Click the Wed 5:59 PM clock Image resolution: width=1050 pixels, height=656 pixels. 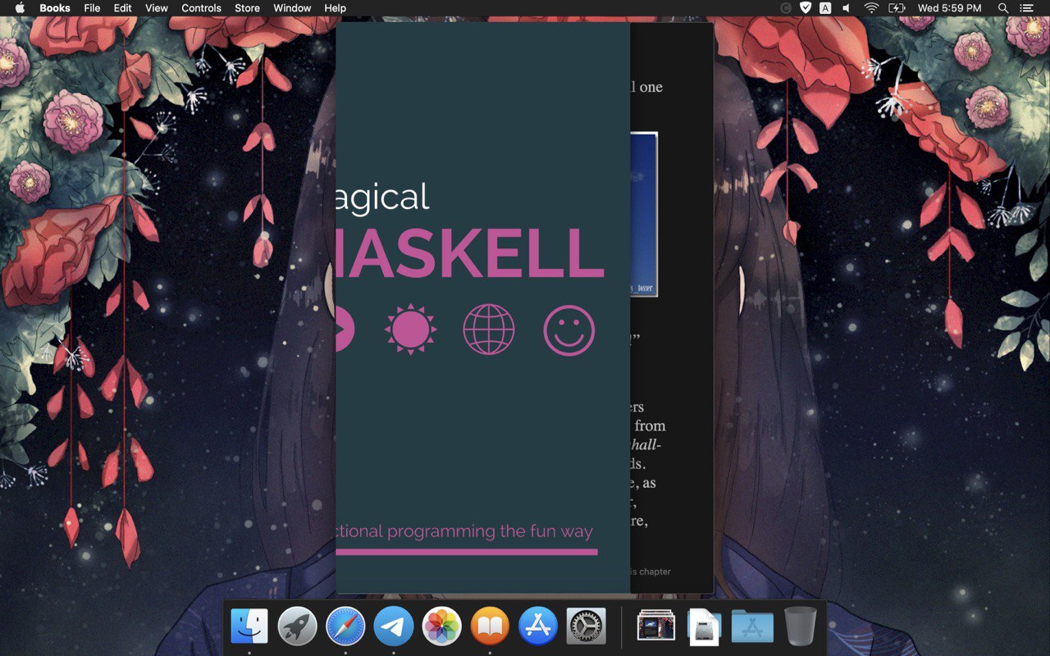click(949, 8)
